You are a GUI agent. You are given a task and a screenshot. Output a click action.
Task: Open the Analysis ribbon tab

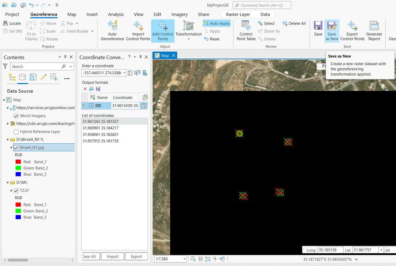point(116,14)
